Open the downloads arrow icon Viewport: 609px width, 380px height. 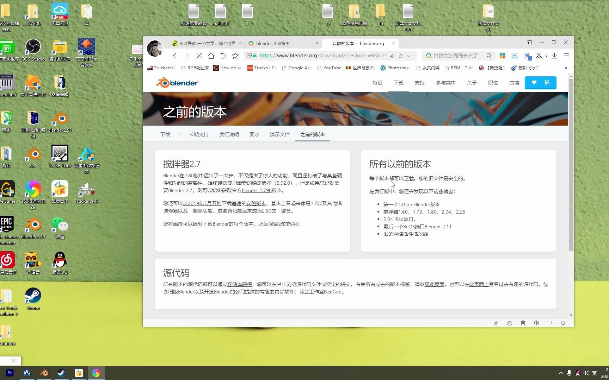coord(554,56)
